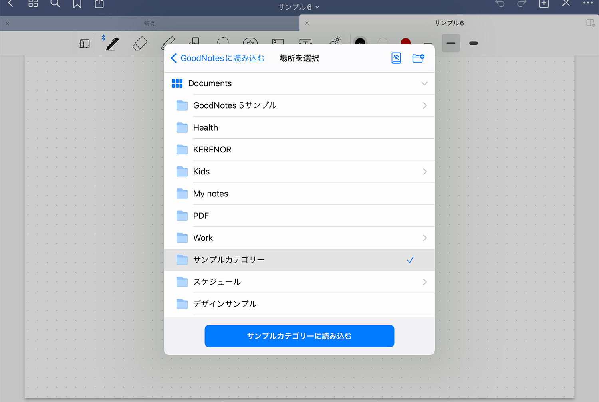599x402 pixels.
Task: Open the thumbnail grid view
Action: (33, 4)
